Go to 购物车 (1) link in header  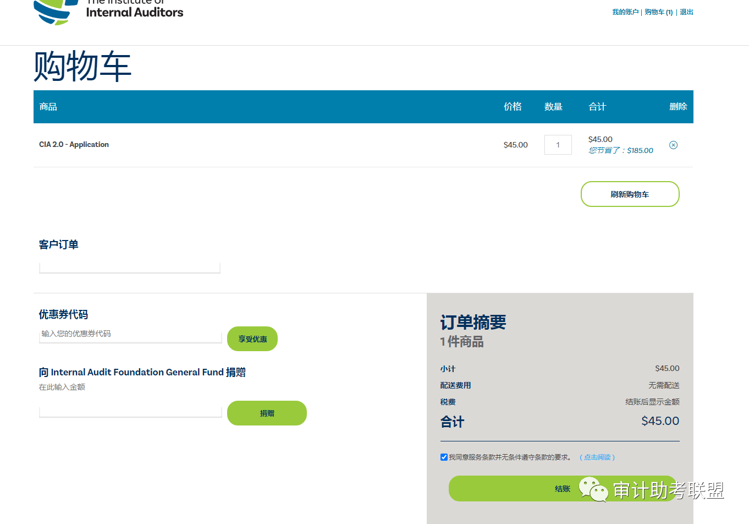[658, 12]
